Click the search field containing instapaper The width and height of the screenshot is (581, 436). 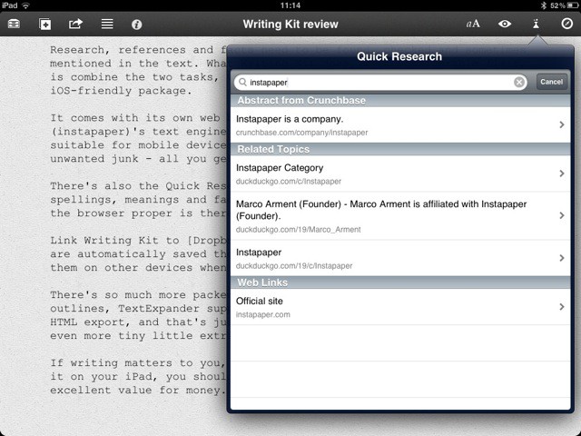(372, 82)
